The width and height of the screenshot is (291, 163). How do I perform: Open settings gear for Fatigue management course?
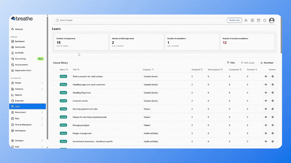click(273, 133)
